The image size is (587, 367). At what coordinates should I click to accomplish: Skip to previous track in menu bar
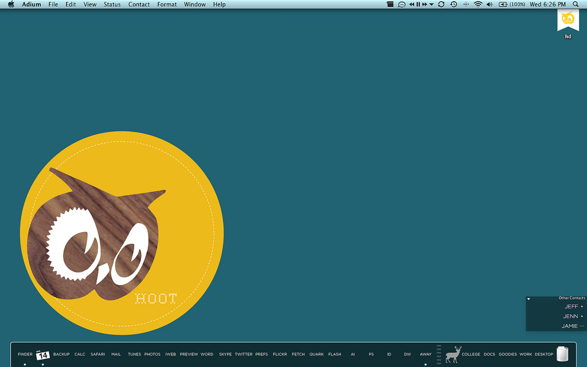[x=412, y=5]
